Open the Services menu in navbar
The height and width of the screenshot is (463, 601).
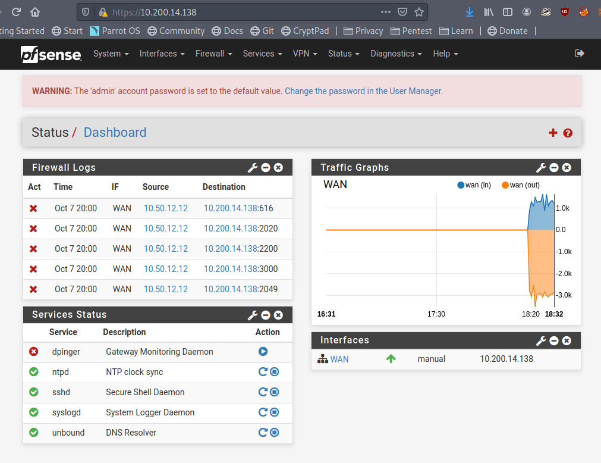point(262,54)
